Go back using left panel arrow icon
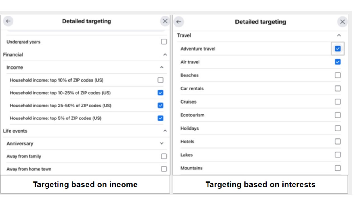Image resolution: width=358 pixels, height=201 pixels. pos(8,21)
